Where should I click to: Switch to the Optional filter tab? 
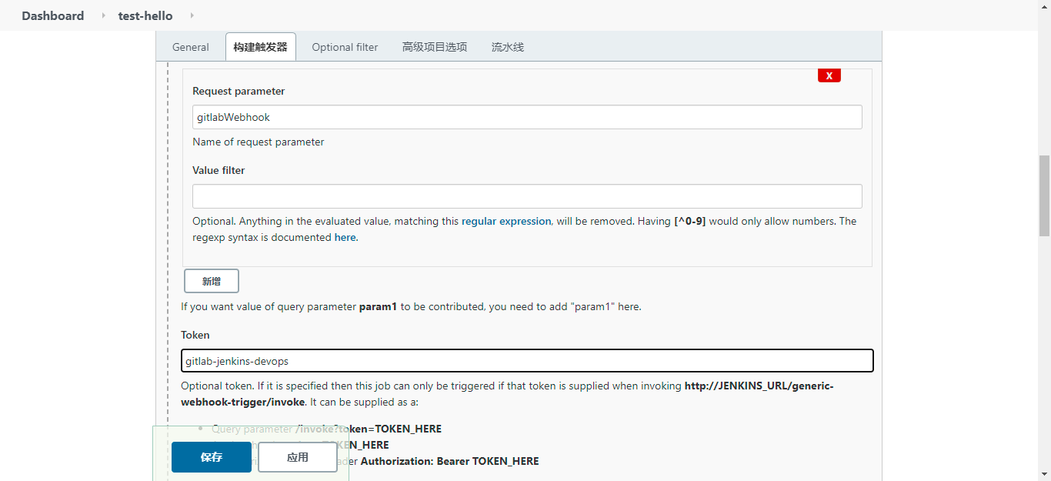345,47
